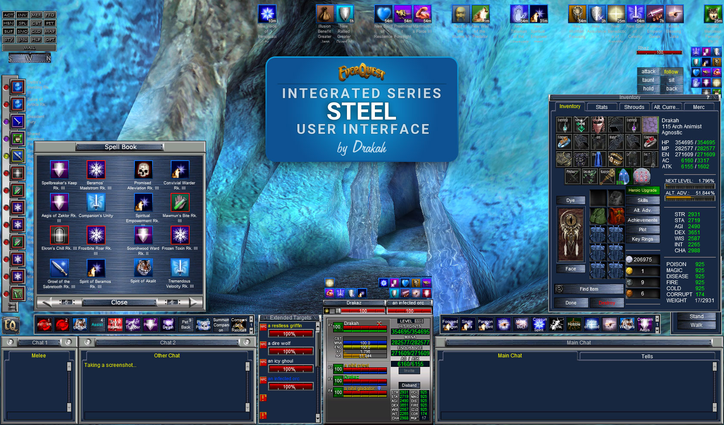724x425 pixels.
Task: Select Companion's Unity spell icon
Action: (96, 202)
